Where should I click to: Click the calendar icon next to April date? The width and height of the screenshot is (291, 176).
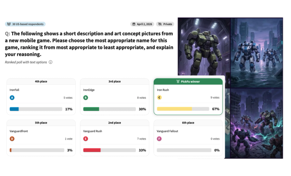pyautogui.click(x=134, y=24)
